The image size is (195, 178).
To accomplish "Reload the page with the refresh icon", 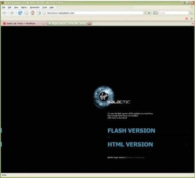I will (x=20, y=13).
